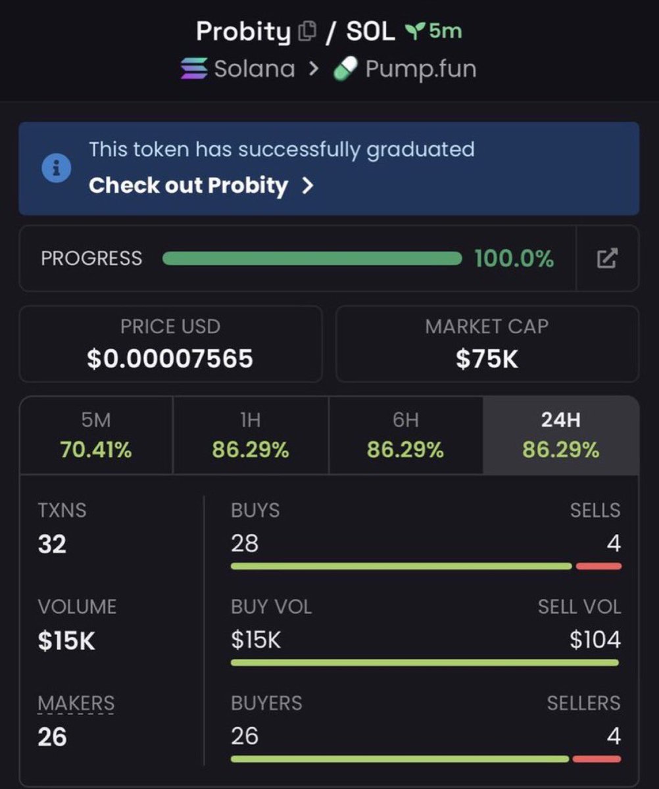
Task: Click the underlined MAKERS label
Action: pyautogui.click(x=76, y=703)
